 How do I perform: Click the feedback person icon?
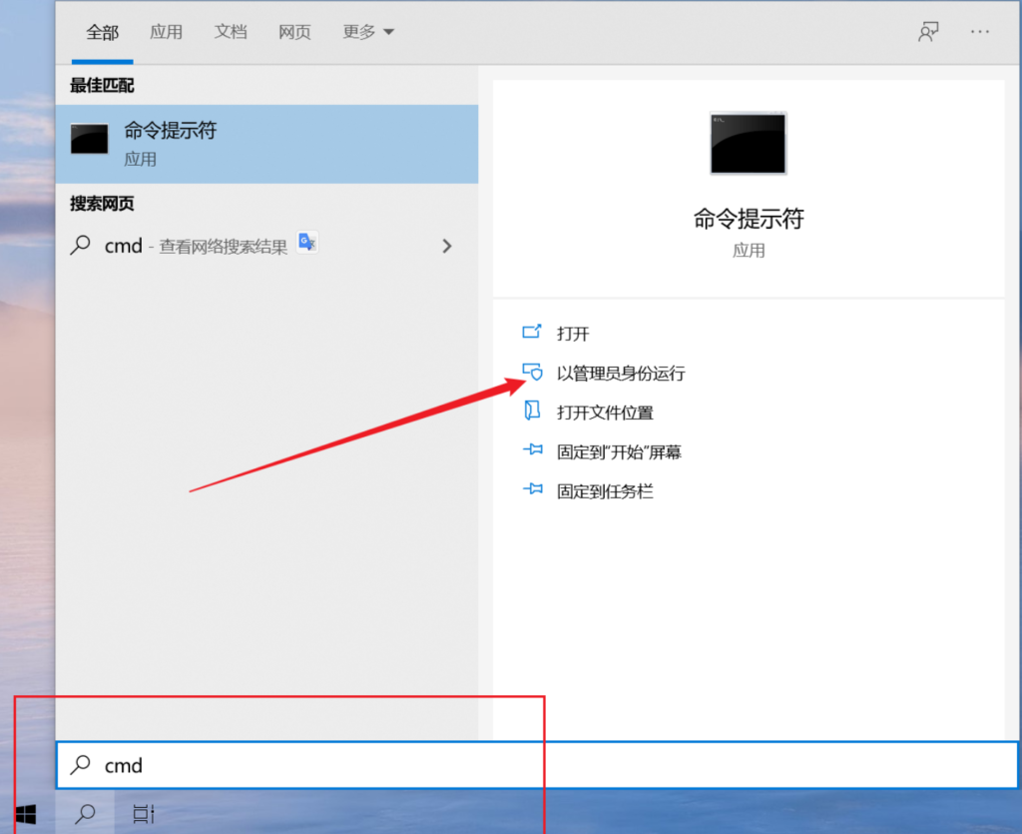(928, 32)
